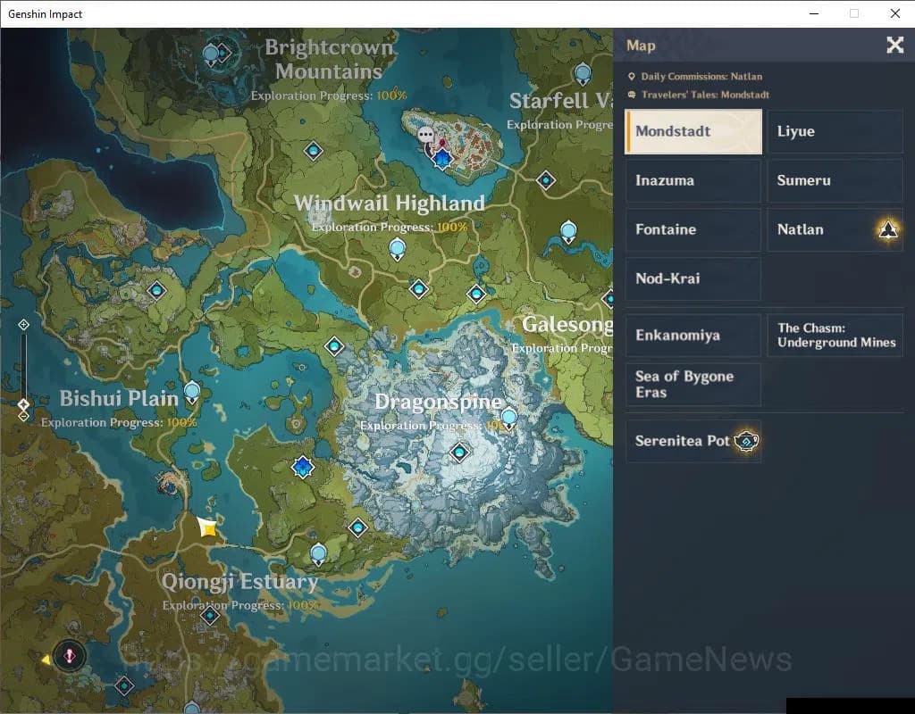
Task: Click the map zoom slider handle
Action: pos(24,405)
